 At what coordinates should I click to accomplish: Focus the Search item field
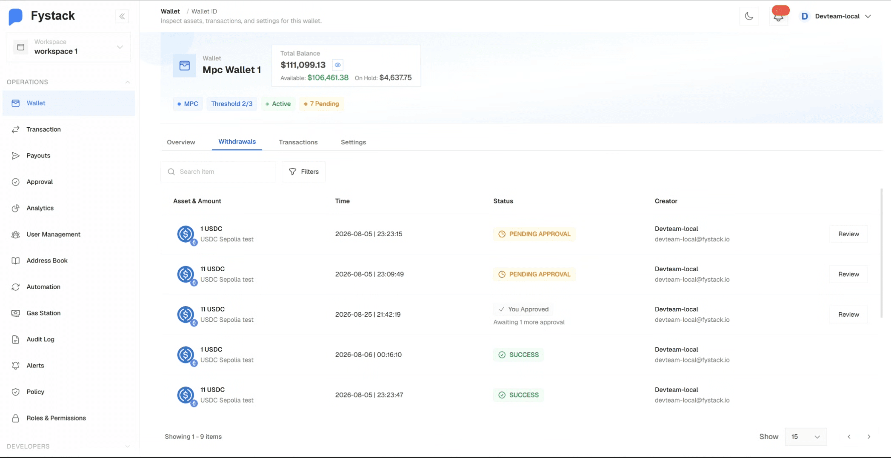218,172
